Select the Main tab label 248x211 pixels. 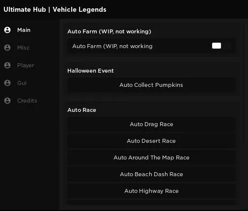point(24,30)
